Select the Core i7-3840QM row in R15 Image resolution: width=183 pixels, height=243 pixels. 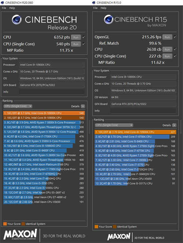point(135,174)
